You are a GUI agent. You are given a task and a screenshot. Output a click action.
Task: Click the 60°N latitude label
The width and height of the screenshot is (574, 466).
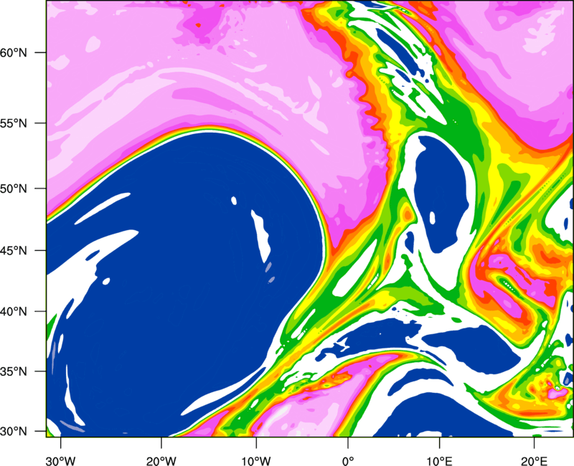(14, 52)
